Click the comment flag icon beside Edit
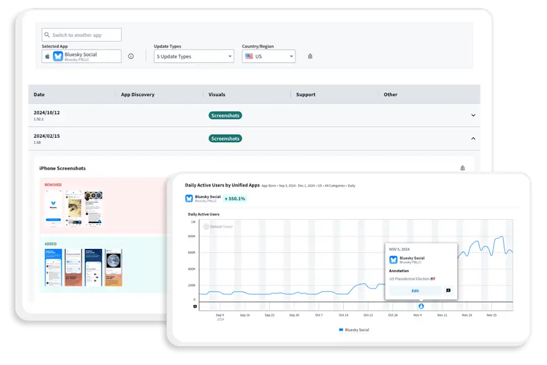 tap(448, 291)
